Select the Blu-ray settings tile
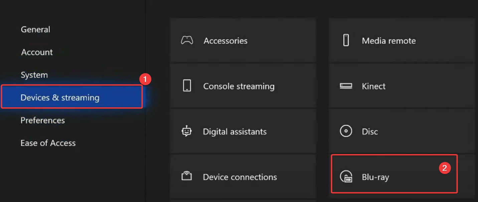Viewport: 478px width, 202px height. [394, 174]
